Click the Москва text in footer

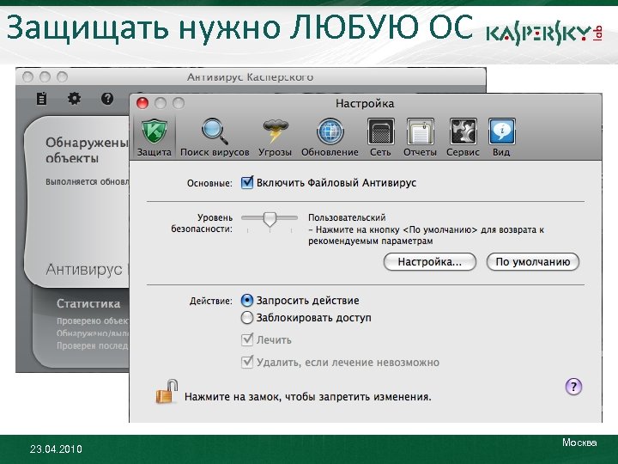[x=579, y=443]
